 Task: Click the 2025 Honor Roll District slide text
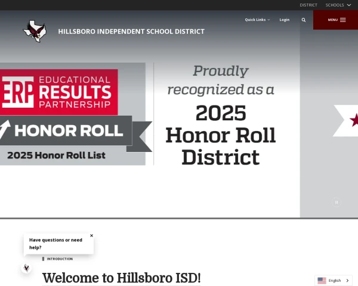click(x=221, y=135)
